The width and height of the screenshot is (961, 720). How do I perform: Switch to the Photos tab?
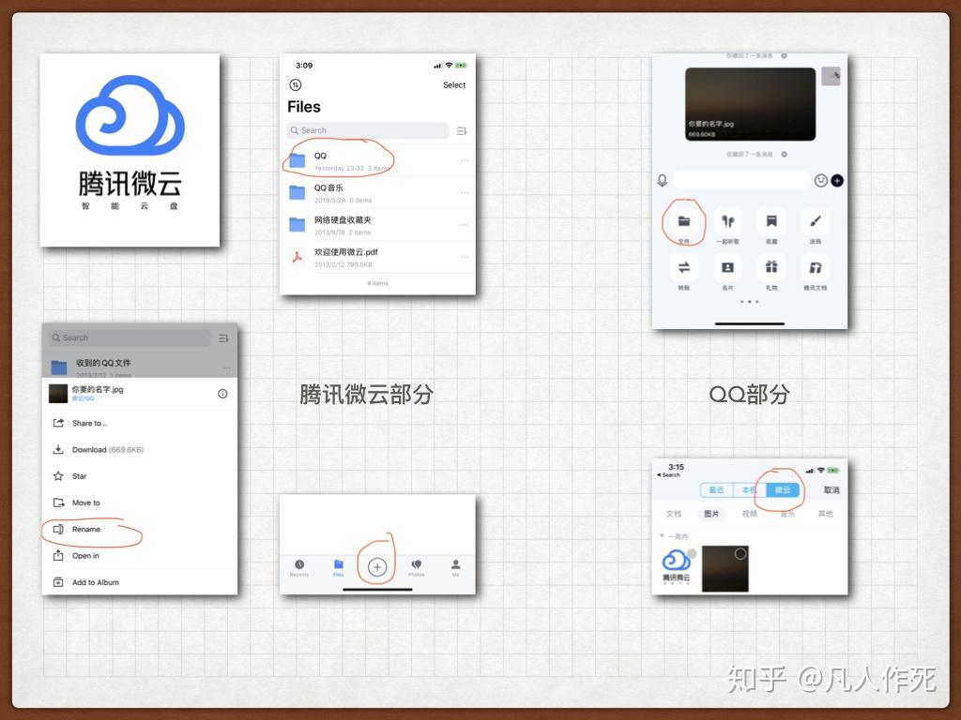[x=416, y=567]
